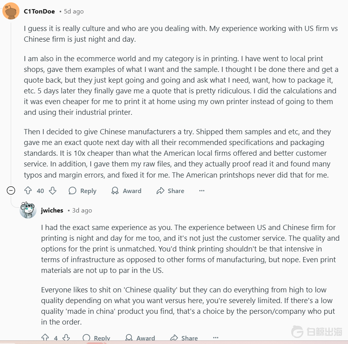348x344 pixels.
Task: Upvote jwiches' reply
Action: (x=45, y=338)
